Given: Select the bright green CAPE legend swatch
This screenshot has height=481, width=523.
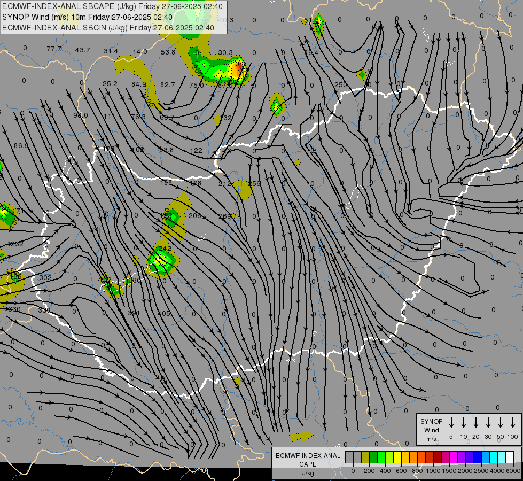Looking at the screenshot, I should tap(381, 457).
